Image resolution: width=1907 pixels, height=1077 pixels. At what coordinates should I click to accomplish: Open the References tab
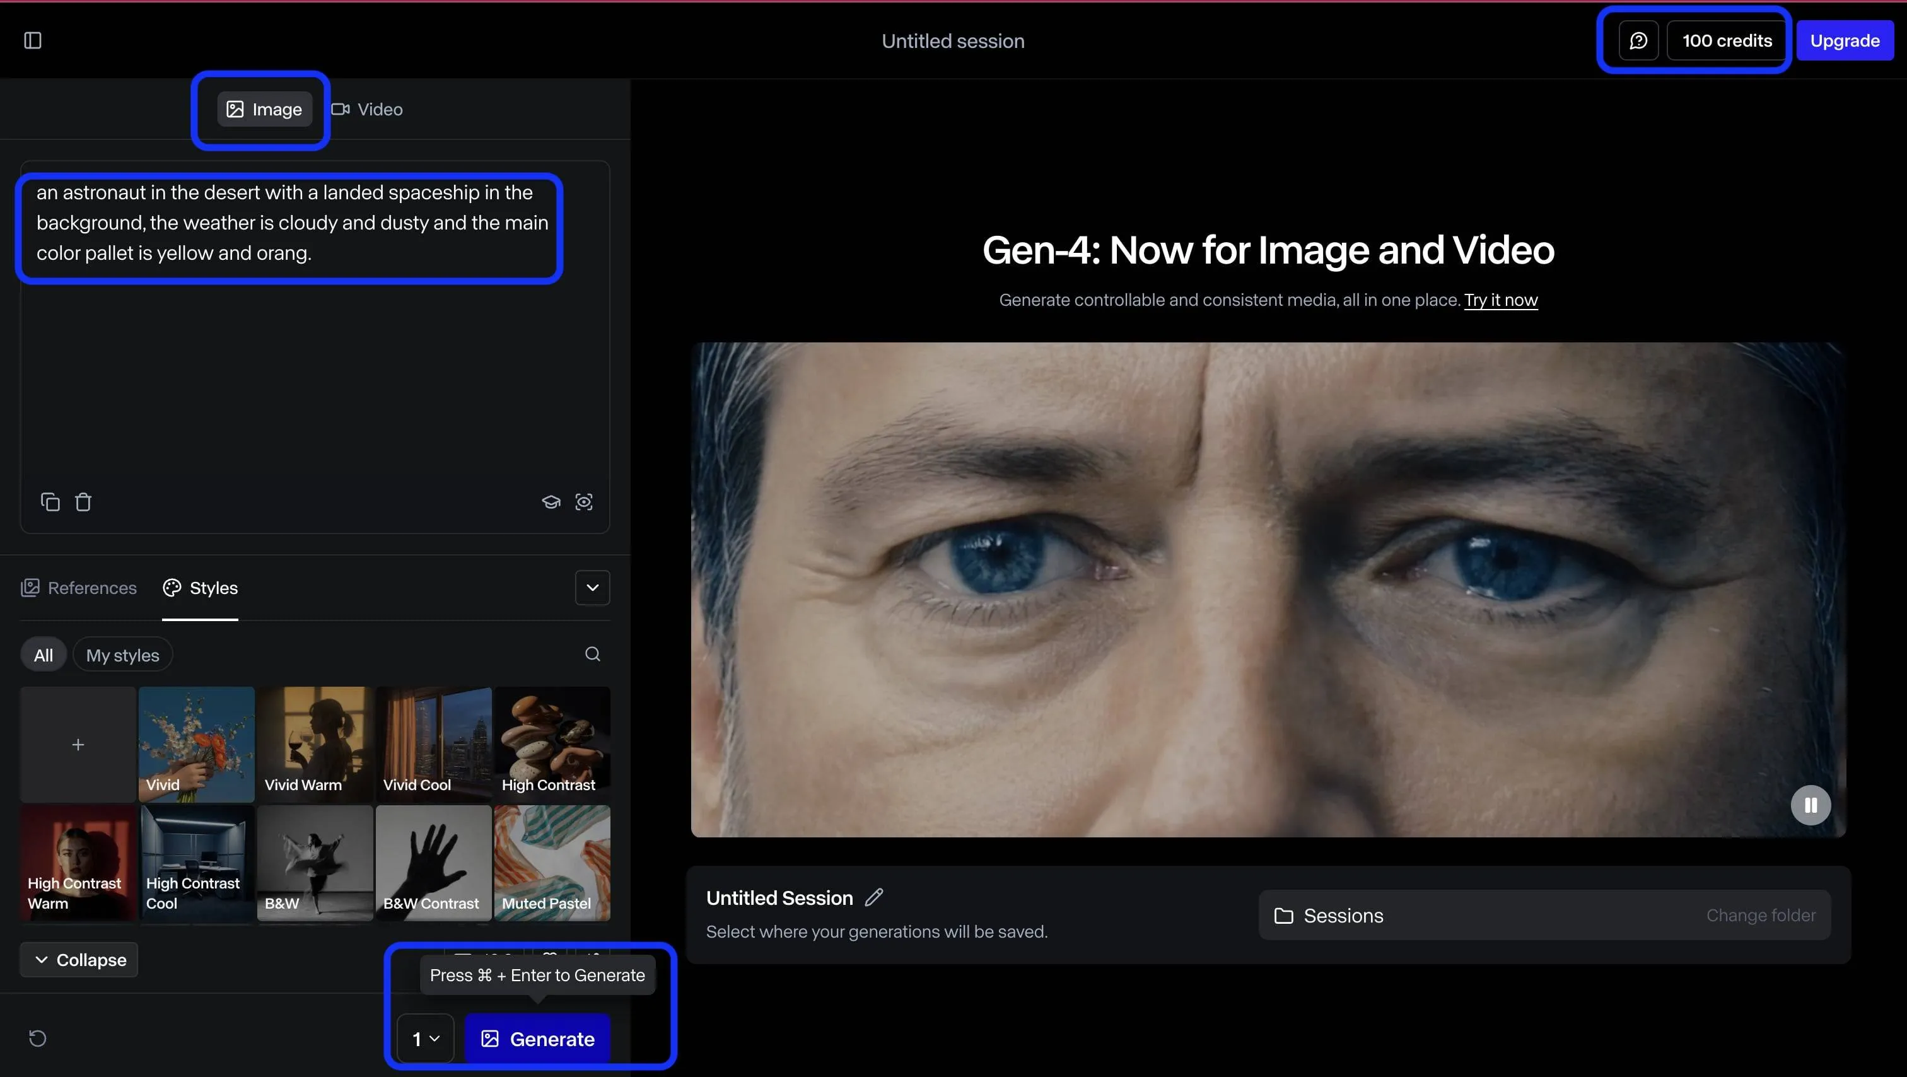(x=79, y=588)
